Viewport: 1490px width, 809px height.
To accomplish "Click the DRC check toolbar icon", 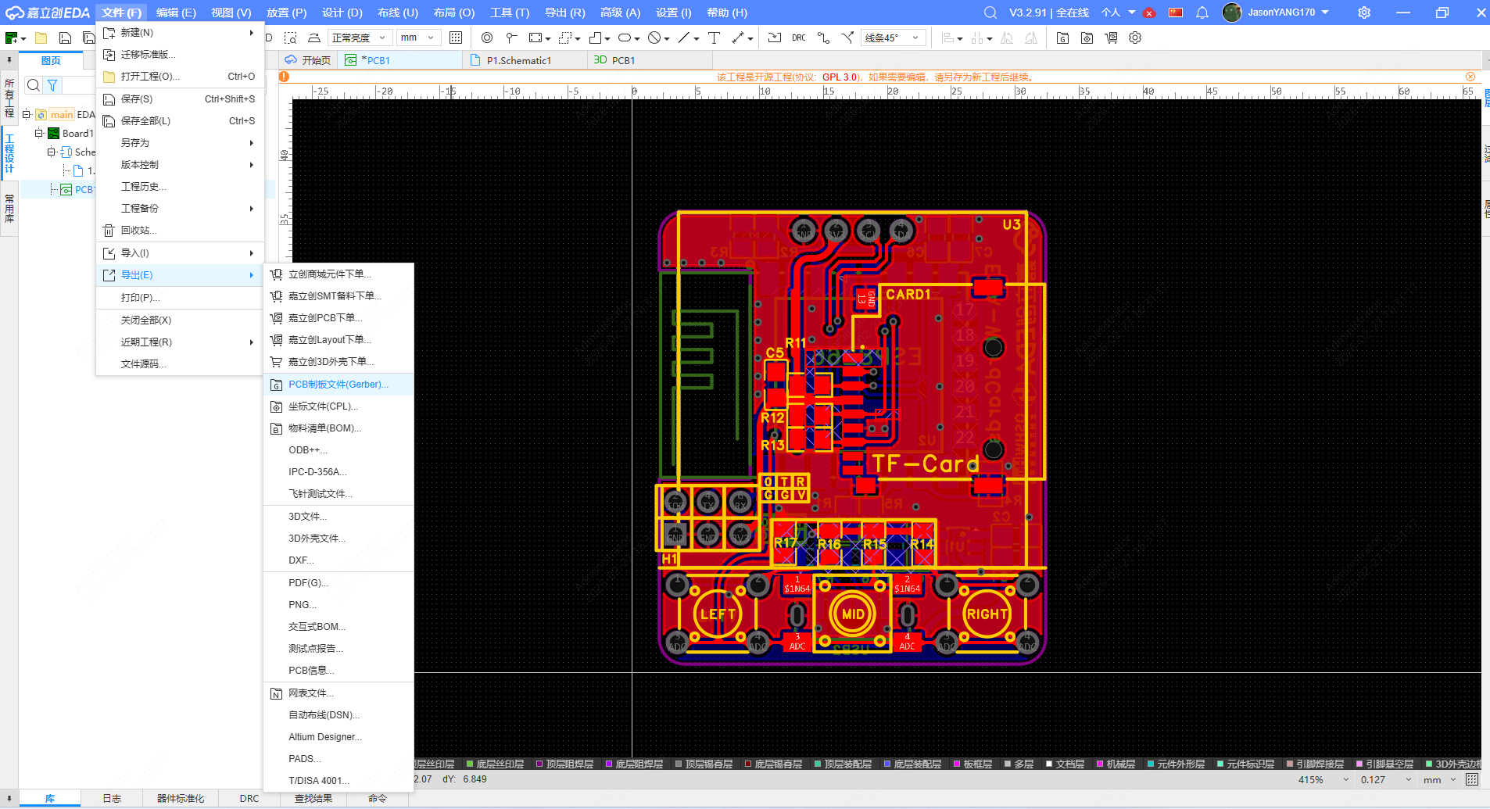I will click(798, 38).
